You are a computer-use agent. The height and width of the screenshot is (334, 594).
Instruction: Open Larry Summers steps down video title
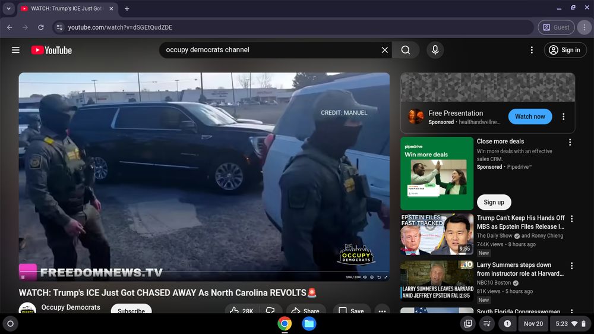tap(520, 269)
